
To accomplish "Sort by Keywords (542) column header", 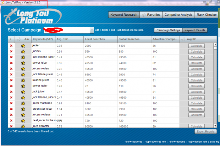I will point(43,39).
